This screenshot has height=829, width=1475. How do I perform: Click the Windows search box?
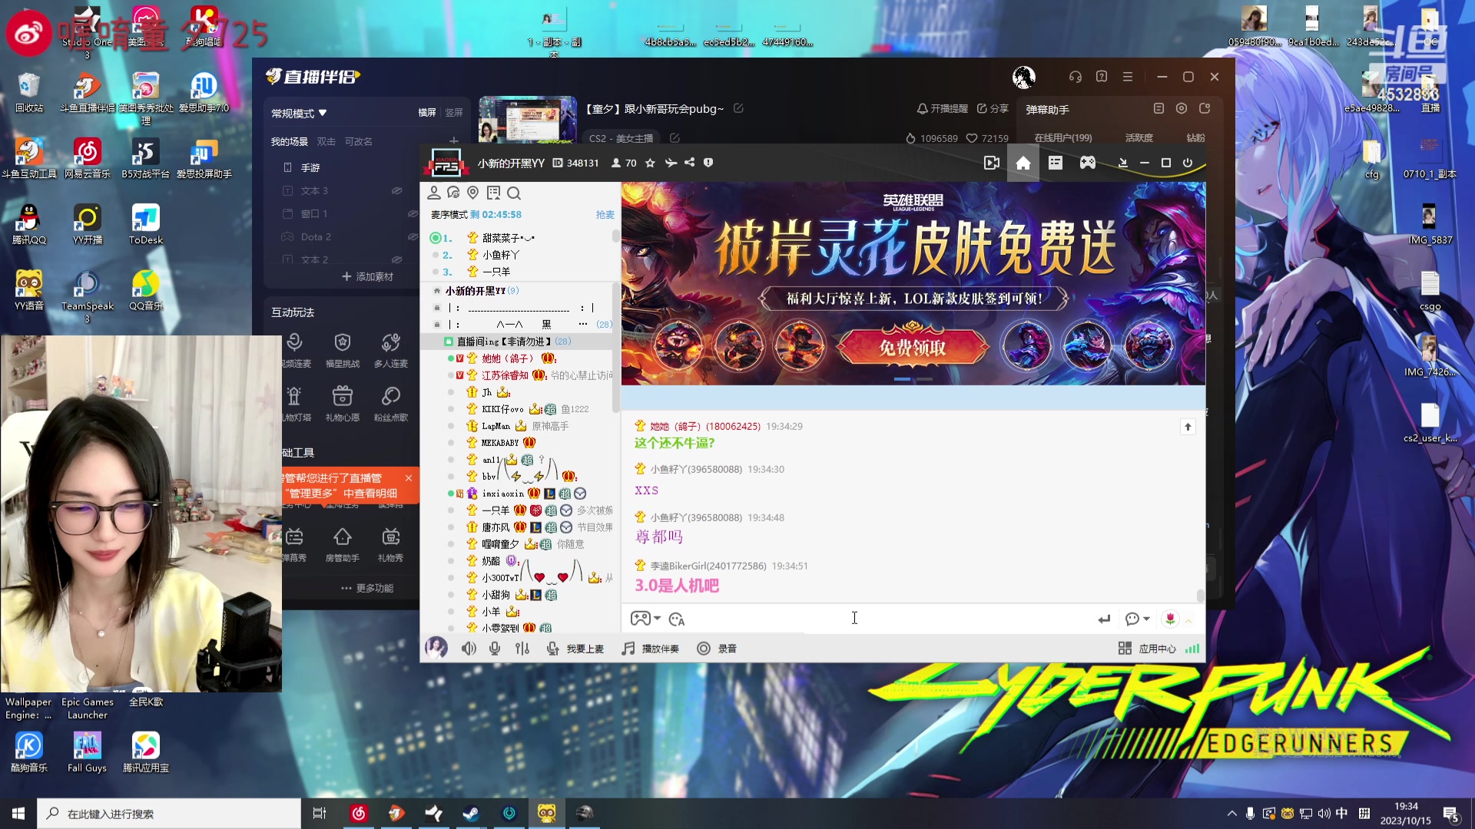pyautogui.click(x=169, y=814)
